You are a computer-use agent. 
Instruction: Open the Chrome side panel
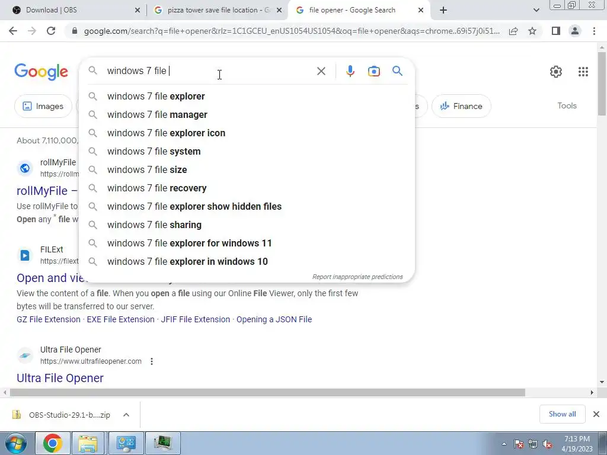(556, 31)
